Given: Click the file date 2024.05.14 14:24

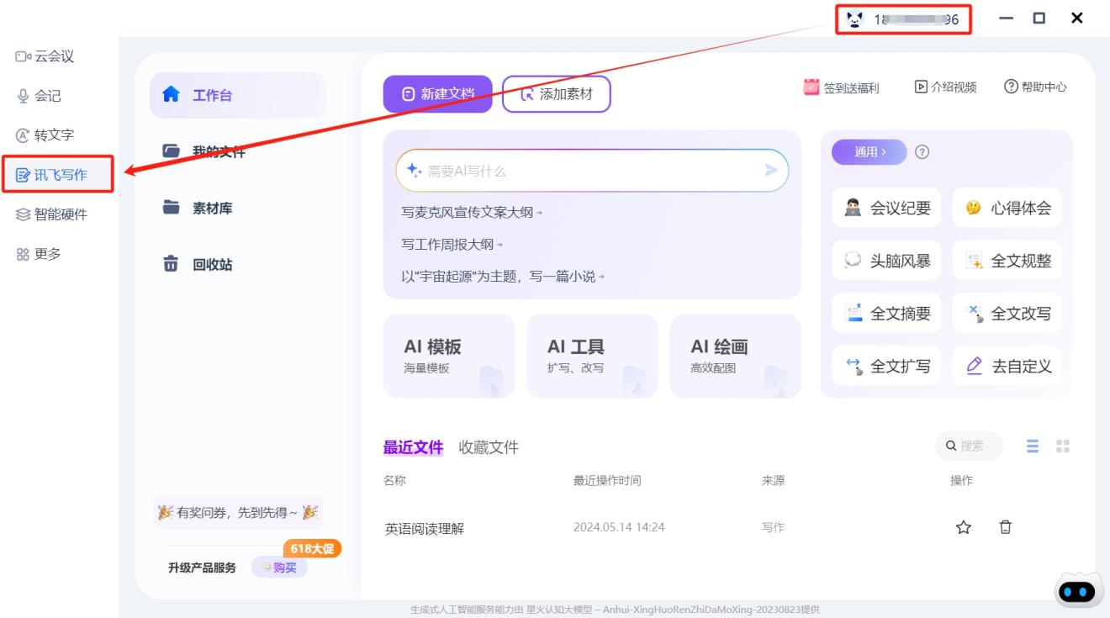Looking at the screenshot, I should tap(619, 527).
